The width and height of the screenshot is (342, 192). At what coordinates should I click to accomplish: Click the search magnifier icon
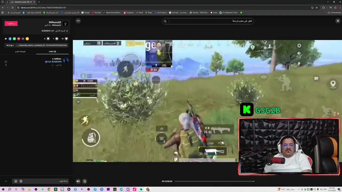[165, 21]
